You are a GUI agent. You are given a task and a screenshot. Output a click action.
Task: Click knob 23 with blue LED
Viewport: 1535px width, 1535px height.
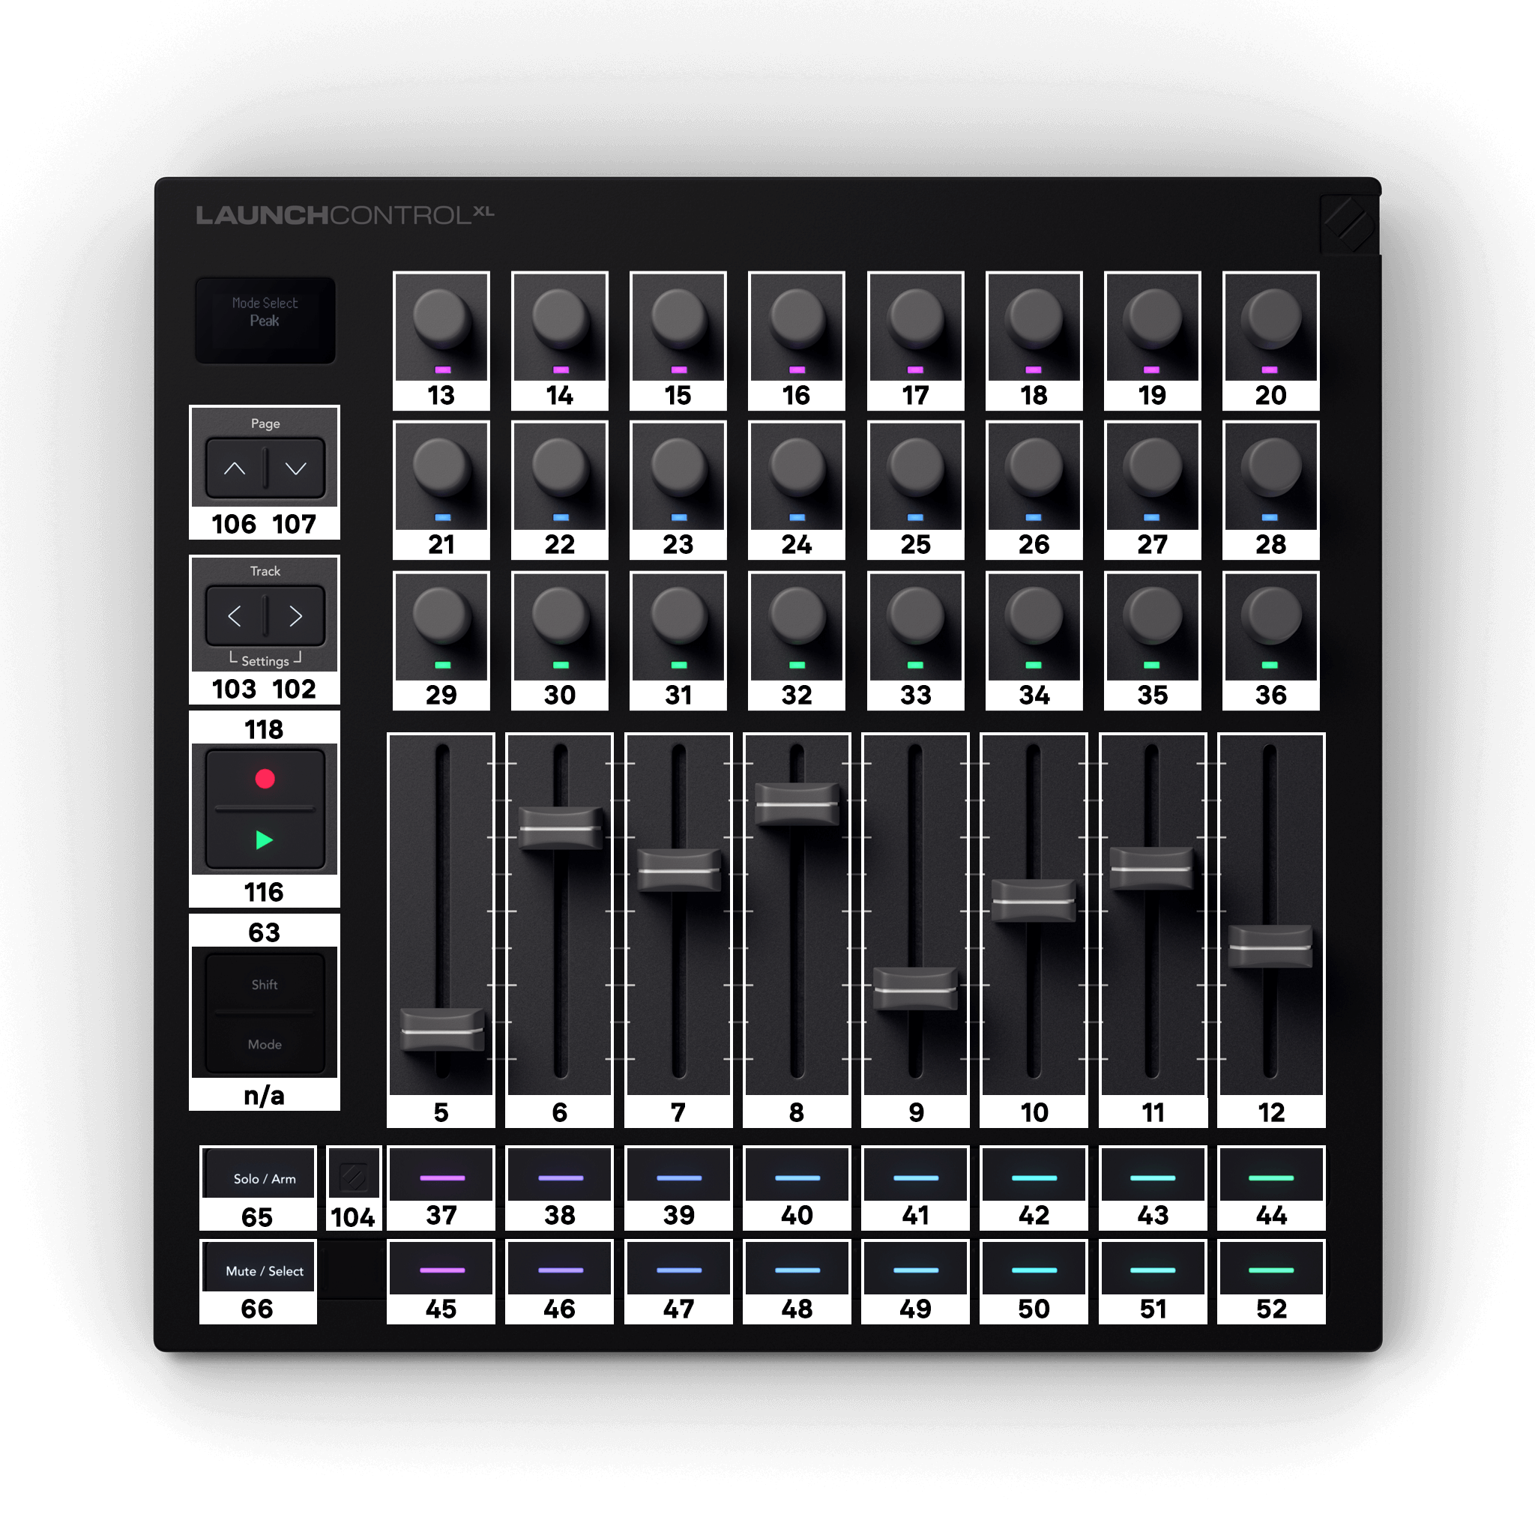click(x=678, y=467)
